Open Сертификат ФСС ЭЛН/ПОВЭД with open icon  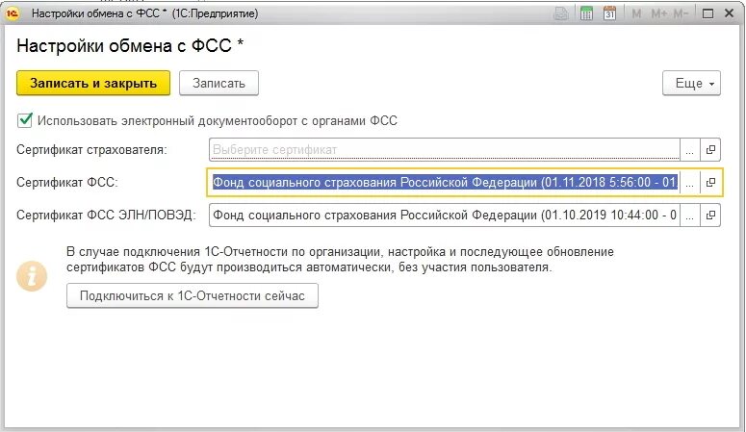[x=710, y=216]
